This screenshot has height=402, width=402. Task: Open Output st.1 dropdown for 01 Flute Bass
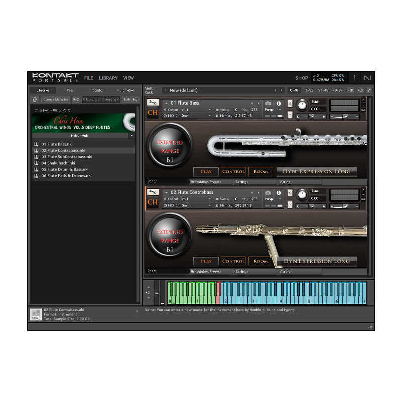point(210,110)
